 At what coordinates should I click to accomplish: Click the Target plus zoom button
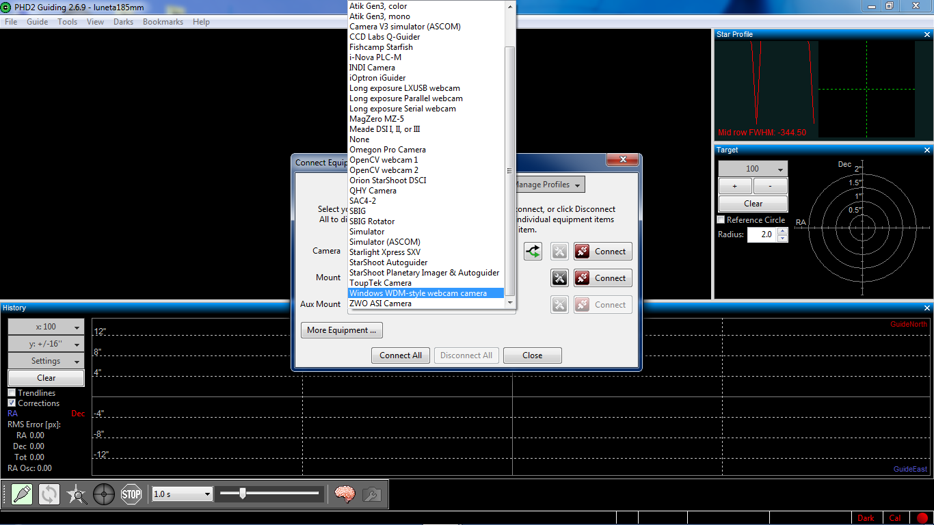[x=735, y=186]
